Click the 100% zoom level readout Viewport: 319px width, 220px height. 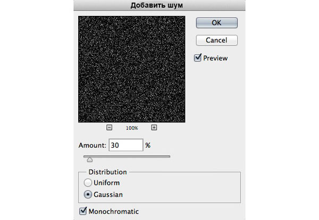(x=132, y=128)
